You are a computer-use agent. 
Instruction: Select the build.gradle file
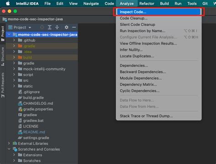[33, 97]
